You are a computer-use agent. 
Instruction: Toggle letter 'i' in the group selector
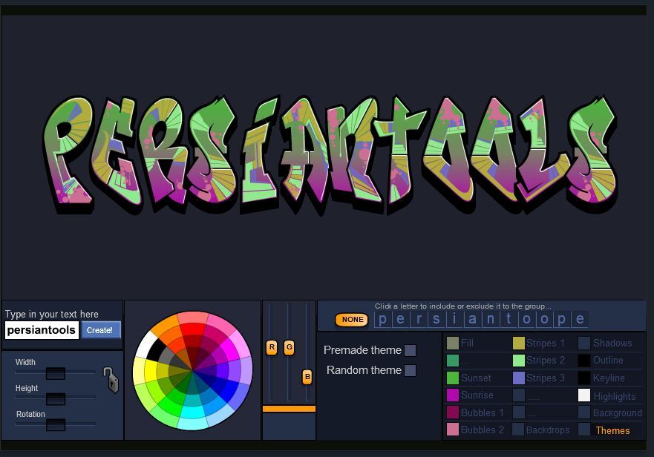tap(454, 319)
